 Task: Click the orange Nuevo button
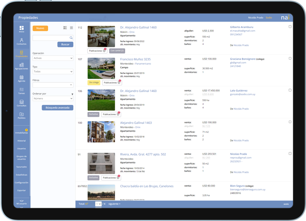pyautogui.click(x=40, y=28)
